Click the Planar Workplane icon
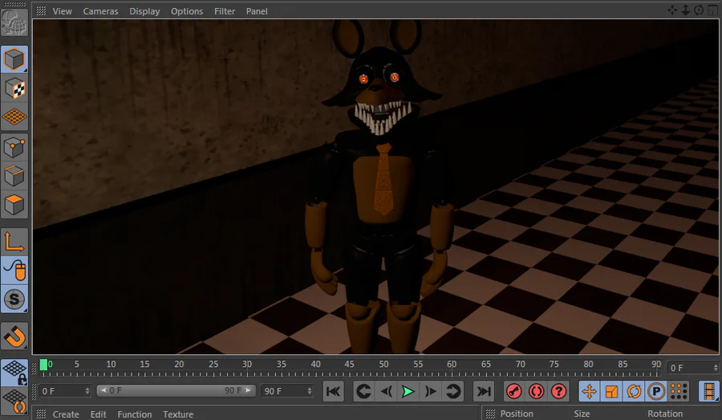The width and height of the screenshot is (722, 420). click(14, 401)
